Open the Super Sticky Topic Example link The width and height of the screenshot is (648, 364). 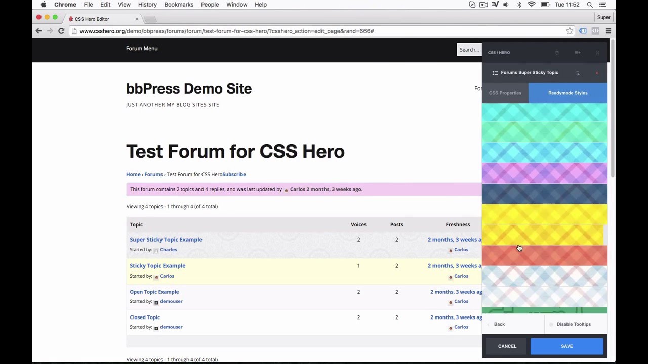tap(166, 240)
